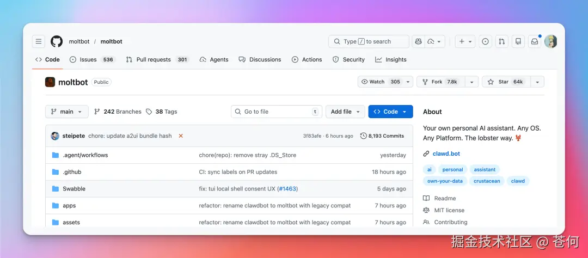The image size is (588, 258).
Task: Open the main branch selector dropdown
Action: (67, 112)
